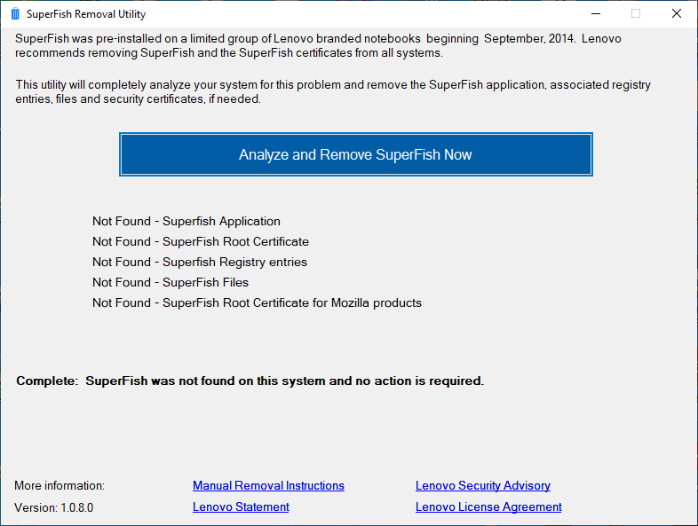The image size is (698, 526).
Task: Click the paragraph beginning This utility will
Action: pos(333,92)
